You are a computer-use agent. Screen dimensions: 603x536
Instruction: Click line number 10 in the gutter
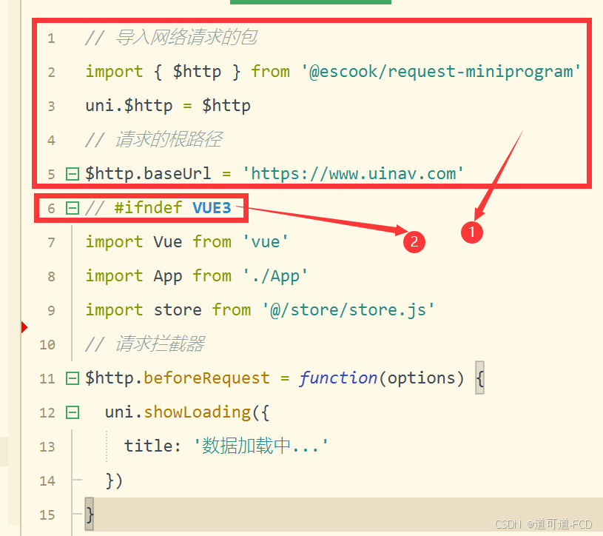coord(47,344)
